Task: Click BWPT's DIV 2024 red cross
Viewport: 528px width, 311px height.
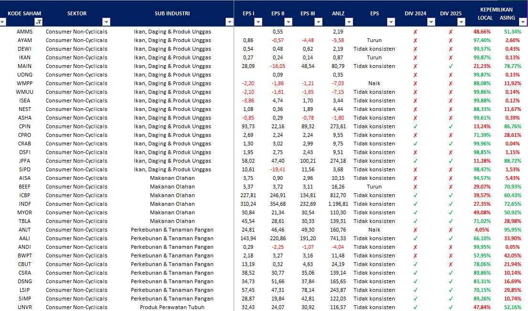Action: (x=415, y=255)
